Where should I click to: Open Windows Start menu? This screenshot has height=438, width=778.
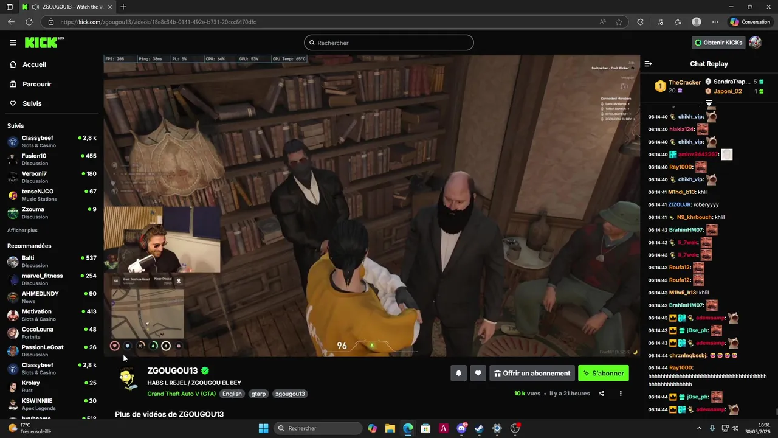coord(263,428)
